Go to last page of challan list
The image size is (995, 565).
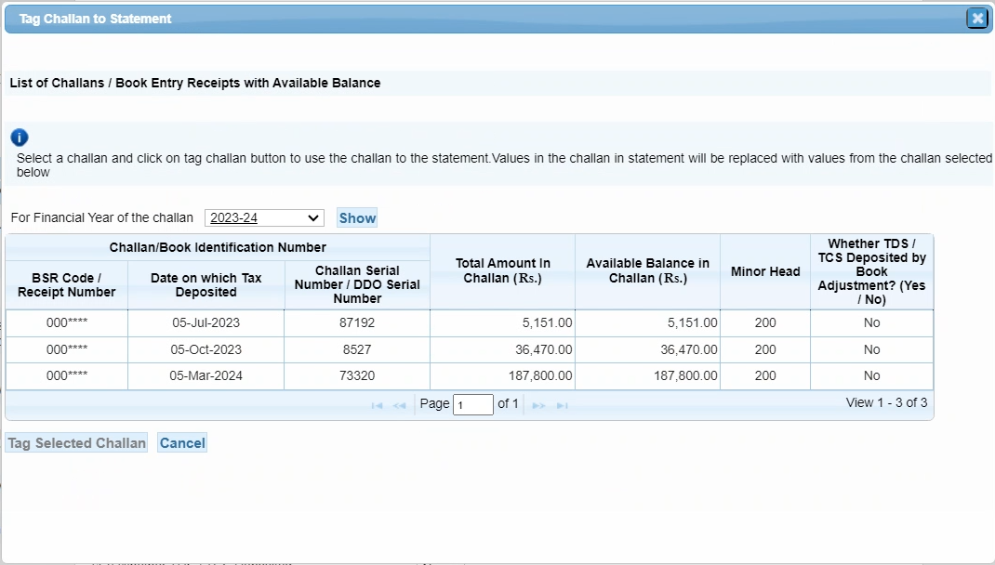click(x=563, y=405)
